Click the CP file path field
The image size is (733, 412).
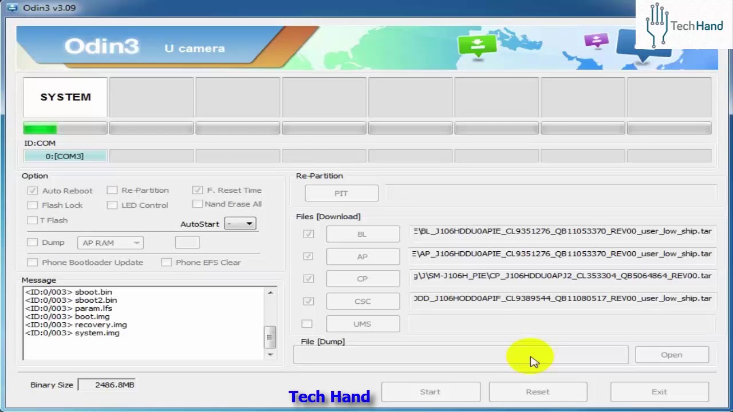pyautogui.click(x=563, y=276)
